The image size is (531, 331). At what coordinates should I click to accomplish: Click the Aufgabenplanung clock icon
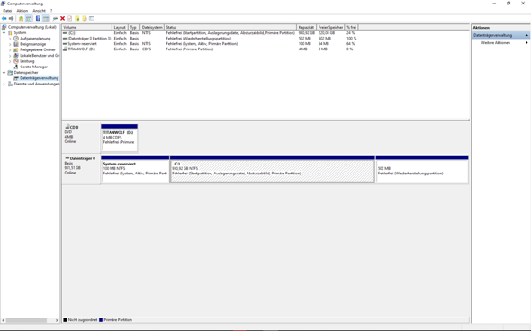coord(16,39)
